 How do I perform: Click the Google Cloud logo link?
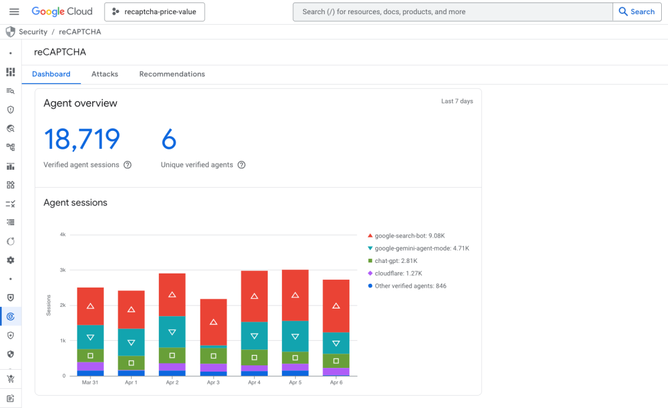[x=62, y=12]
